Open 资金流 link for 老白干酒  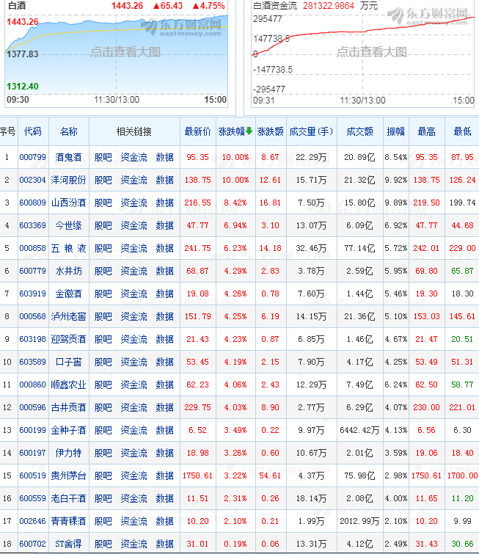tap(134, 498)
